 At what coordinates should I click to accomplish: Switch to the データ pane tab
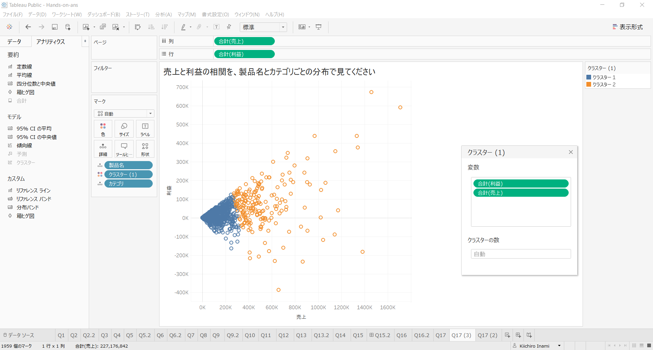pyautogui.click(x=14, y=41)
